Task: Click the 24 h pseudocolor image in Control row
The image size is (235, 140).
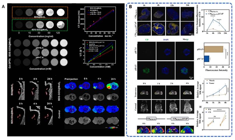Action: 113,109
